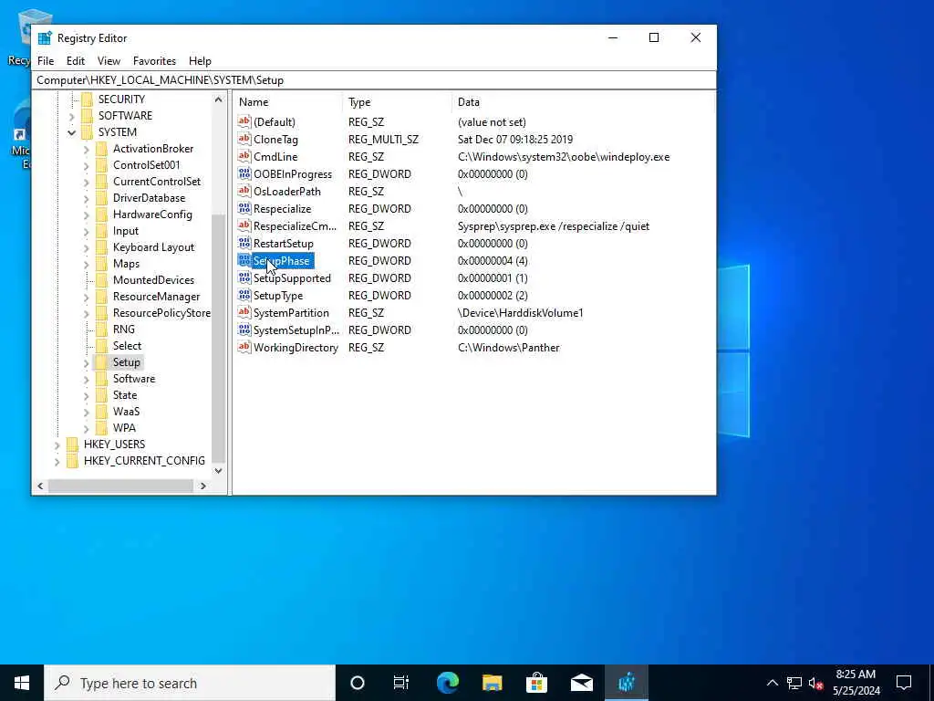Select the SECURITY folder icon

(x=87, y=99)
